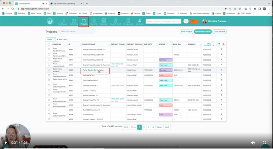
Task: Click the round plus quick-add button
Action: [x=186, y=21]
